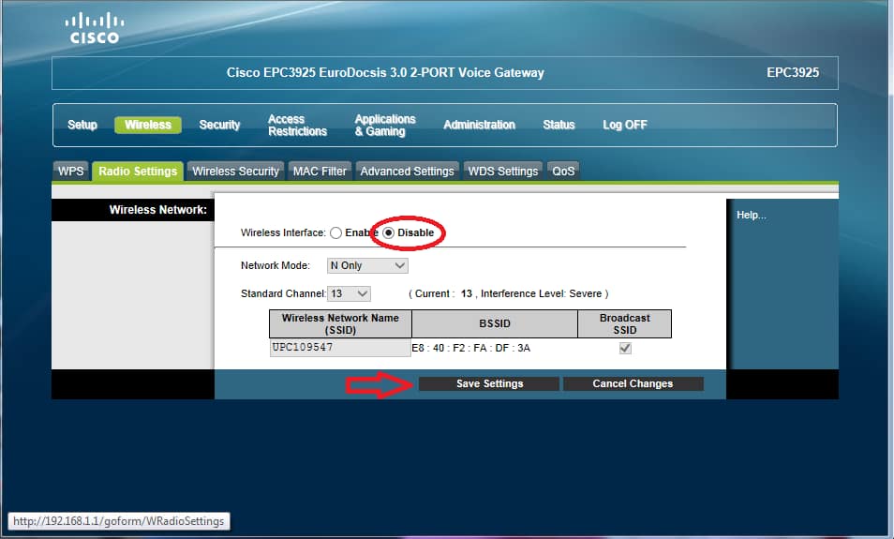The image size is (894, 539).
Task: Switch to the MAC Filter tab
Action: point(320,172)
